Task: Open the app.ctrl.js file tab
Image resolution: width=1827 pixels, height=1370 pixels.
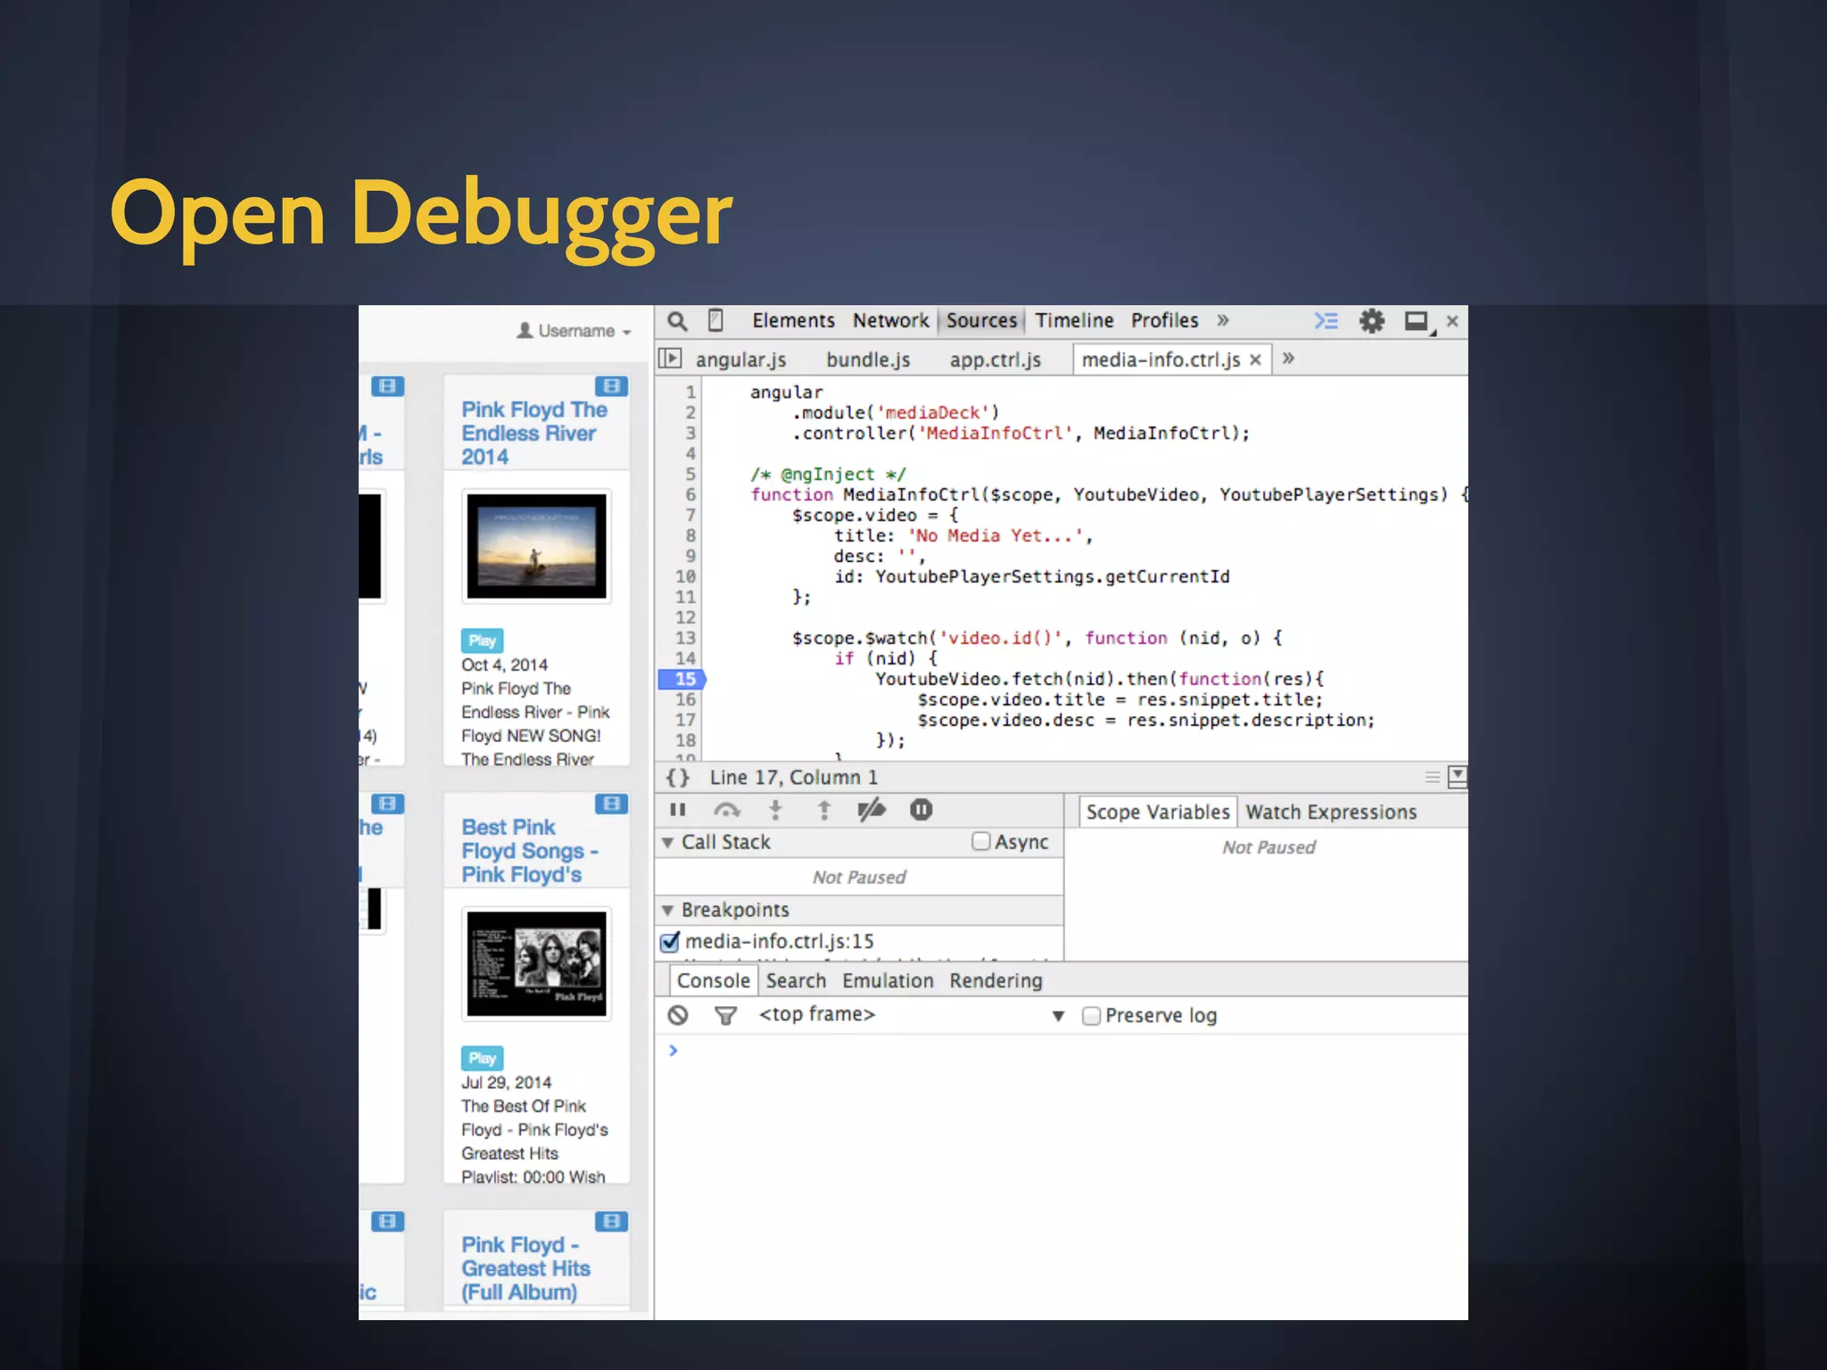Action: pyautogui.click(x=995, y=359)
